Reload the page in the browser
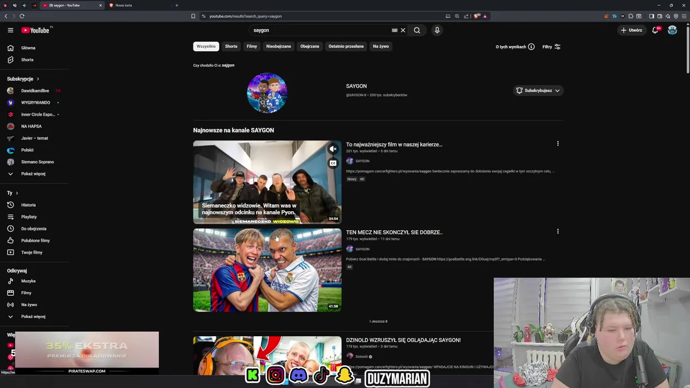Viewport: 690px width, 388px height. [22, 16]
